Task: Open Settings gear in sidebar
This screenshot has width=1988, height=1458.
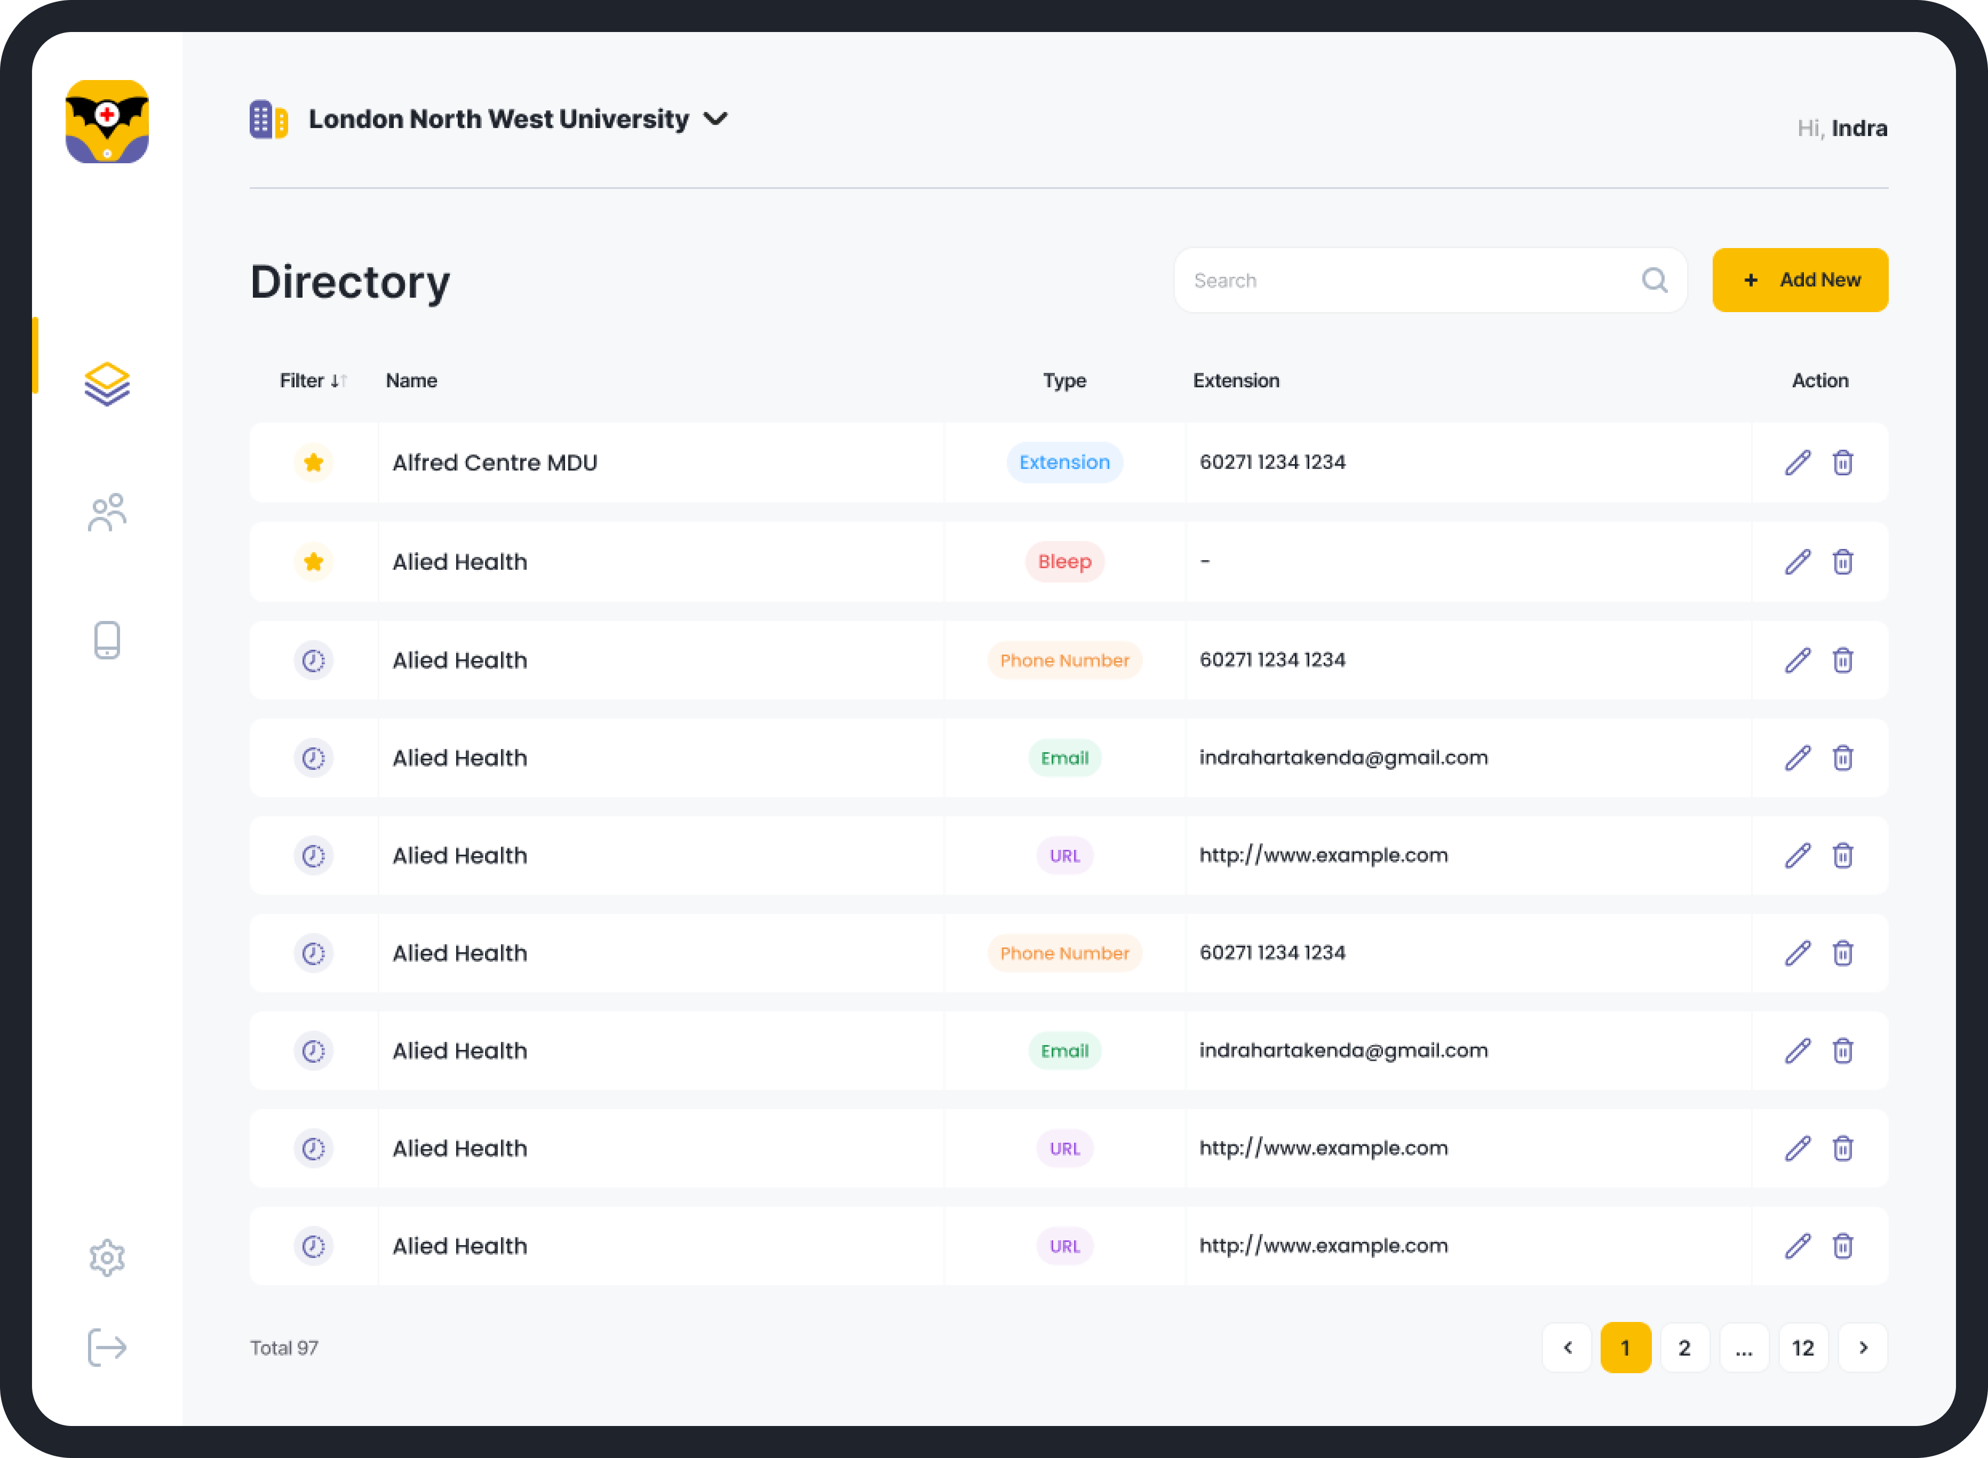Action: (107, 1257)
